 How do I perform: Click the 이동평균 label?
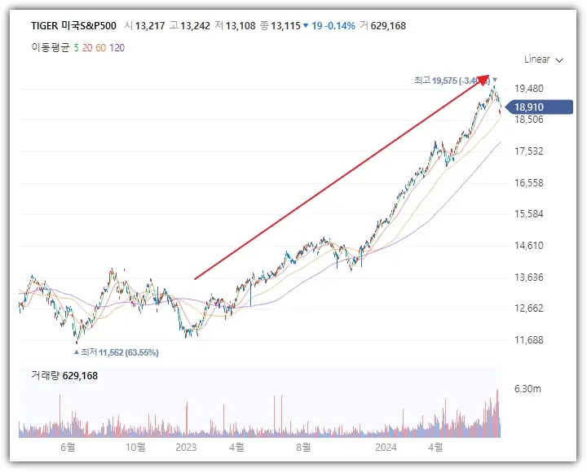tap(51, 48)
